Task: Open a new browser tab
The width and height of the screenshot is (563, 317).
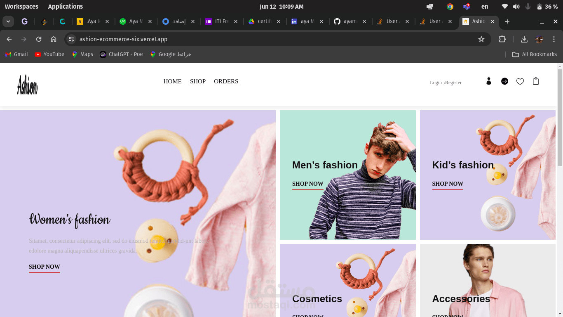Action: pos(507,21)
